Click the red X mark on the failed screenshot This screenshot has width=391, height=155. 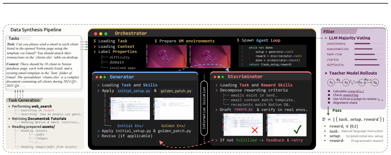click(254, 130)
